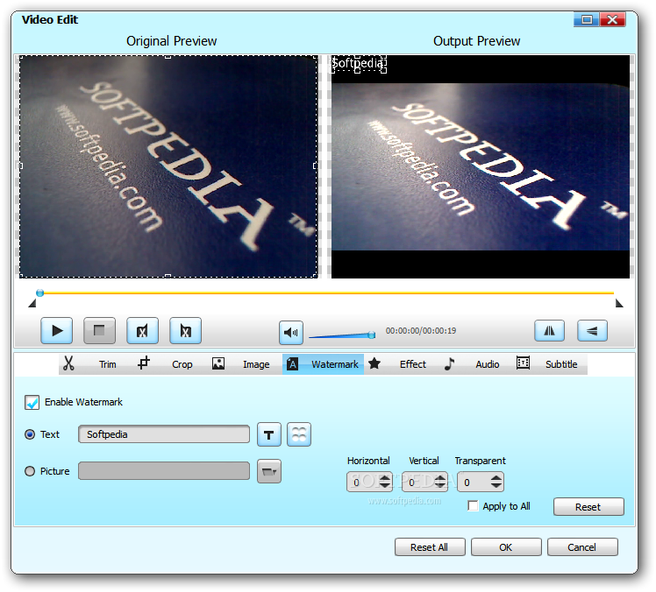Click the right trim end triangle marker
The image size is (656, 592).
tap(619, 303)
